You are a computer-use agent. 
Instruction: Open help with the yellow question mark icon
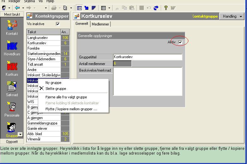pyautogui.click(x=166, y=8)
